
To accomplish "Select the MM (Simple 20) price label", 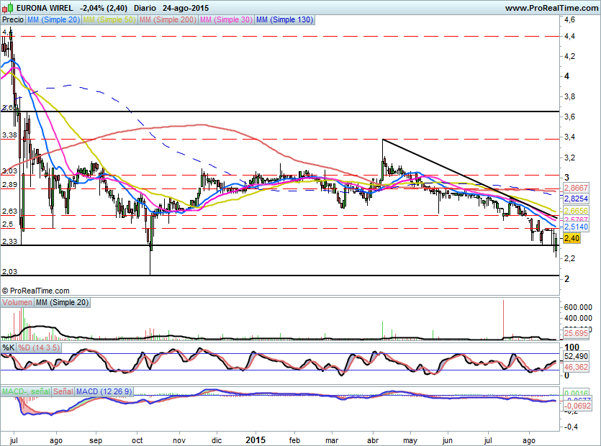I will point(53,19).
